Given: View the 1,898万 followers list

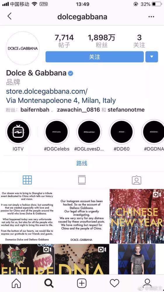Looking at the screenshot, I should 102,41.
